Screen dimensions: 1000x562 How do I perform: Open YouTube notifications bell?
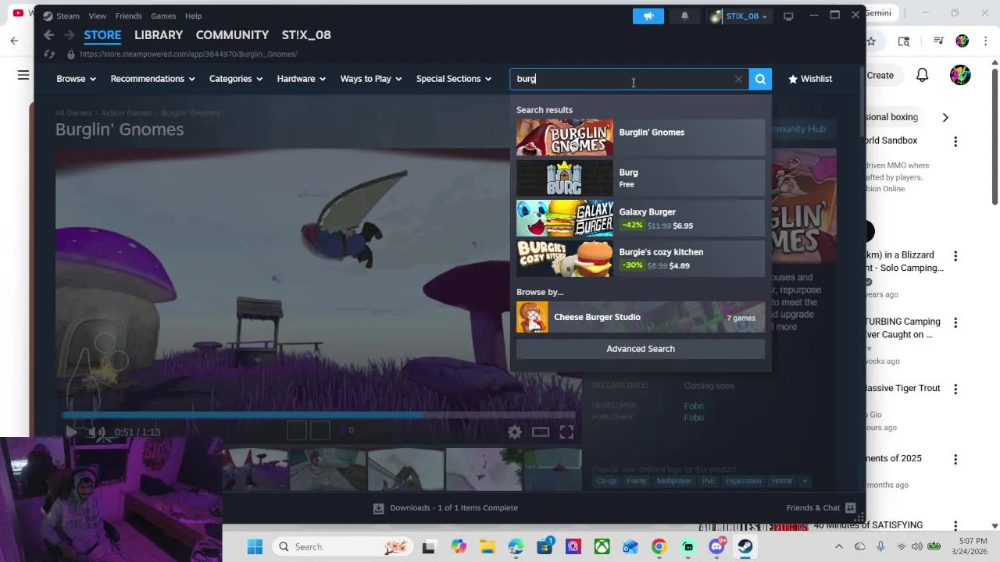coord(922,75)
